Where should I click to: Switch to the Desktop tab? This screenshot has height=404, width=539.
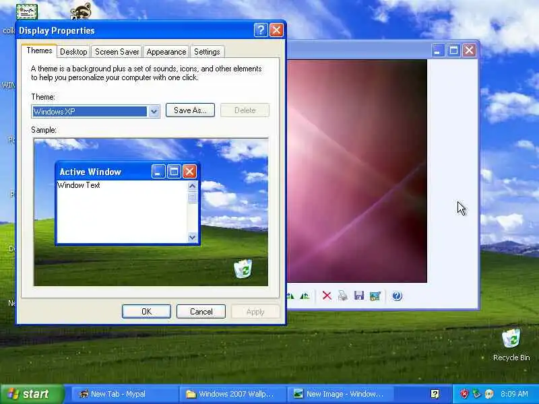(73, 52)
